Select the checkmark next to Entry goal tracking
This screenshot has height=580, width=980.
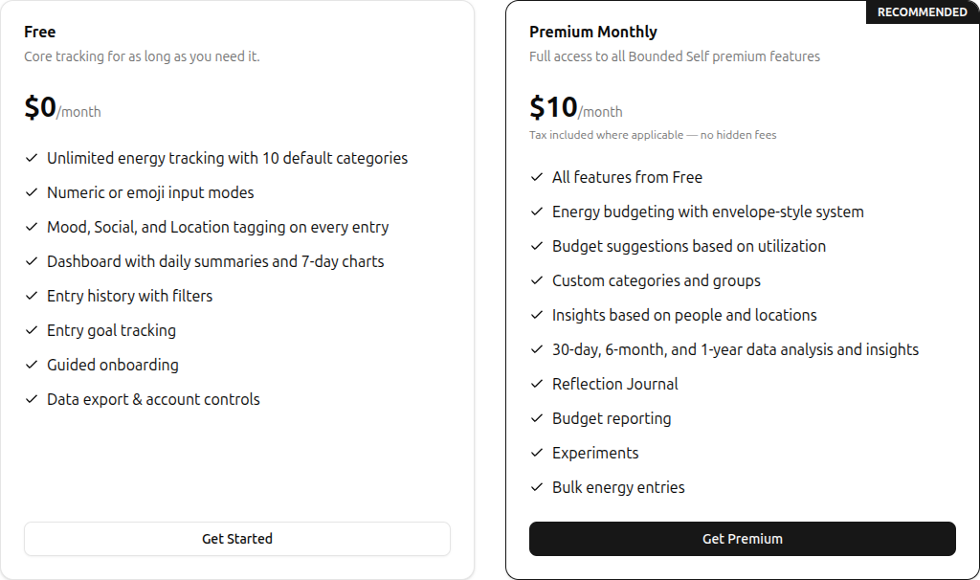(x=32, y=330)
